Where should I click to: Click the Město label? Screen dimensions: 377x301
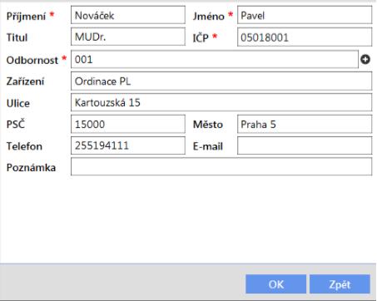tap(208, 124)
